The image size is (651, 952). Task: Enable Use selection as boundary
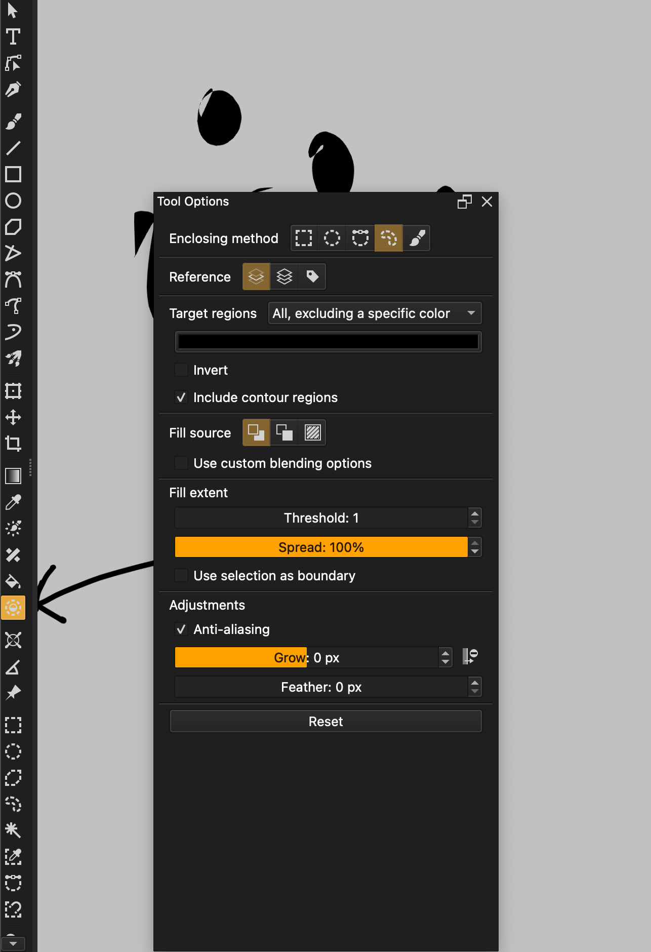point(181,576)
